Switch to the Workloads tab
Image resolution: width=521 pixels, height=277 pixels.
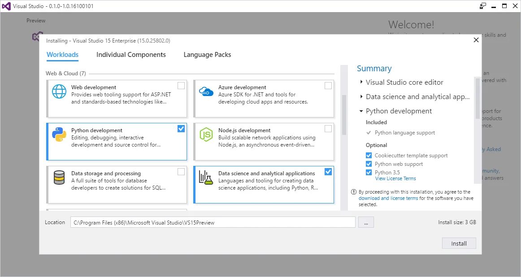point(62,55)
